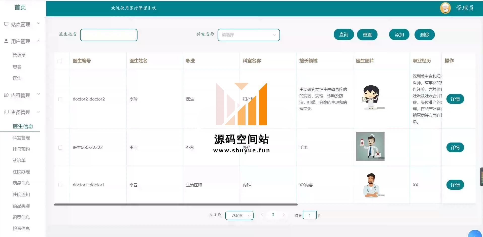Image resolution: width=483 pixels, height=237 pixels.
Task: Click the 医生编号 column header
Action: 82,61
